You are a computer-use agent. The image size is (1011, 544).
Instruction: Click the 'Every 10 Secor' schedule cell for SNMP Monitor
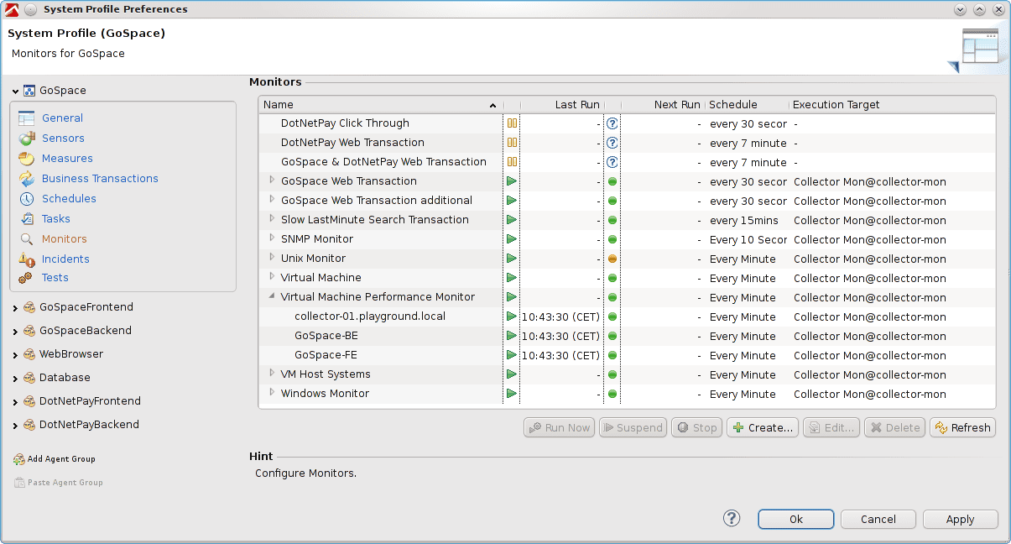[748, 239]
